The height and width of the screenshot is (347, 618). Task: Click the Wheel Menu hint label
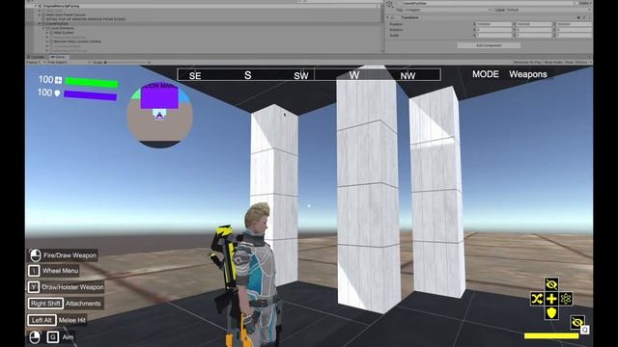pos(60,271)
